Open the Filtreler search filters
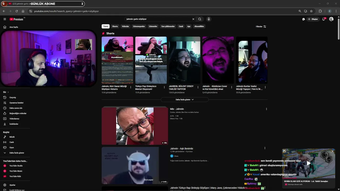The height and width of the screenshot is (191, 340). point(261,27)
